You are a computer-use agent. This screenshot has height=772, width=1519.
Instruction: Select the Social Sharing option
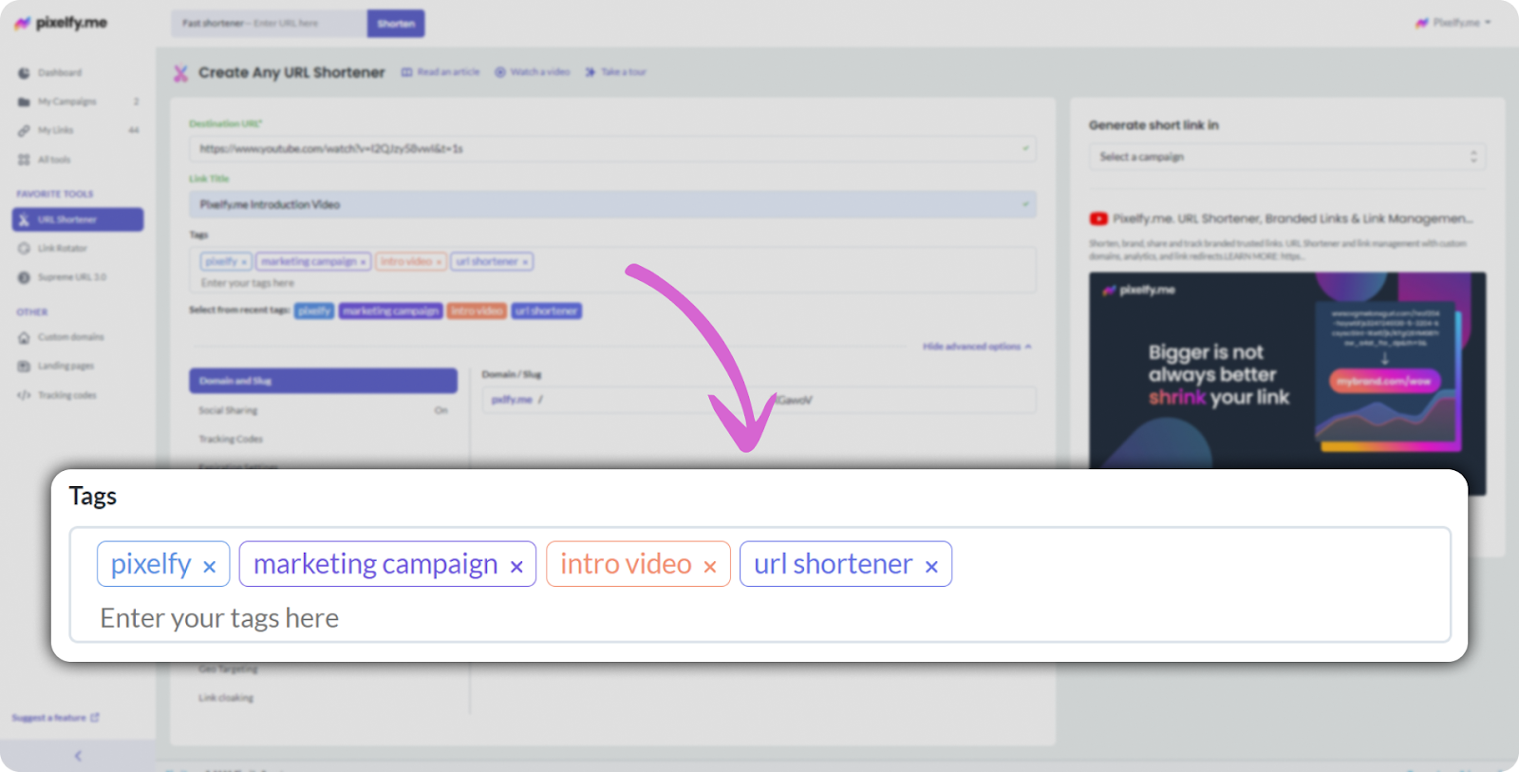click(x=228, y=411)
